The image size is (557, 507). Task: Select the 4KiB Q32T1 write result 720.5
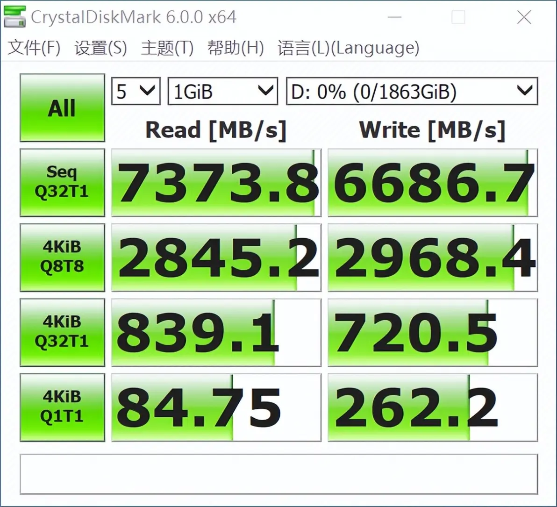point(433,333)
